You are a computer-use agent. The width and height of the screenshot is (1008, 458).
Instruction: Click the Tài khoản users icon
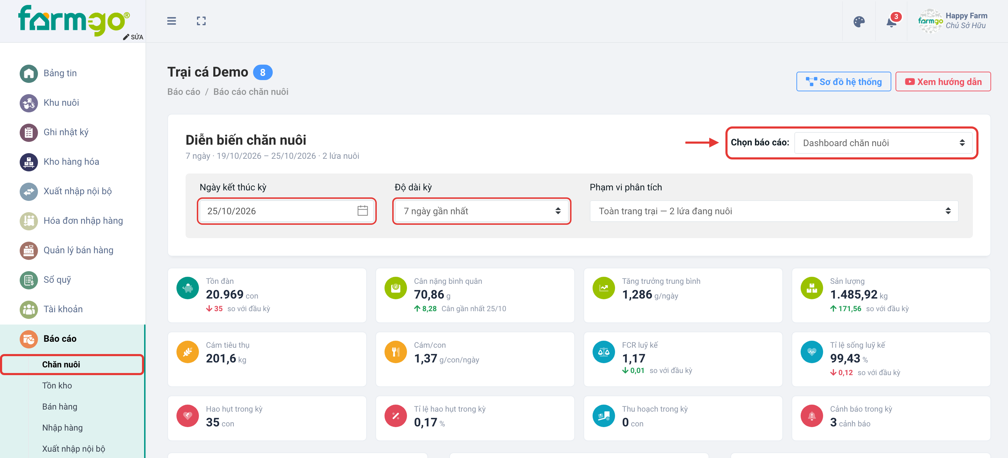coord(28,309)
